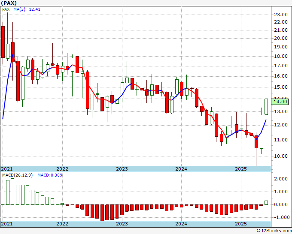This screenshot has height=234, width=292.
Task: Select the PAX legend label
Action: pos(6,9)
